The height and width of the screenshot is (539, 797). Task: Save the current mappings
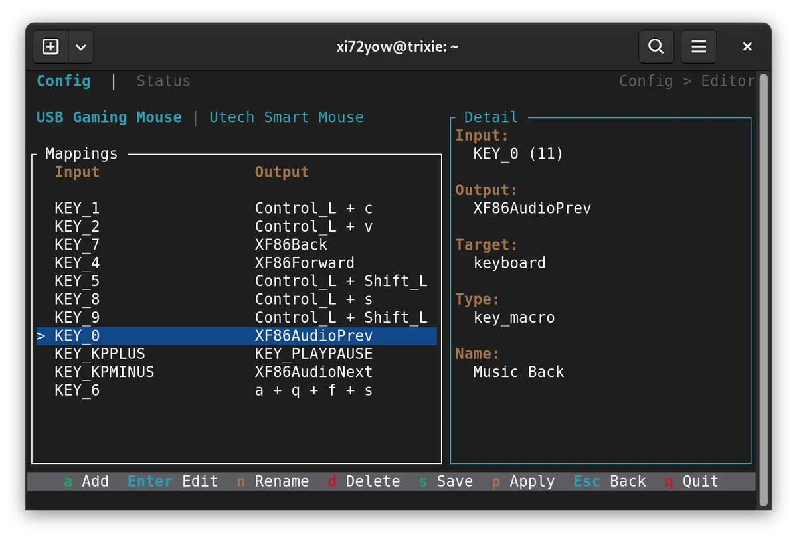tap(446, 481)
